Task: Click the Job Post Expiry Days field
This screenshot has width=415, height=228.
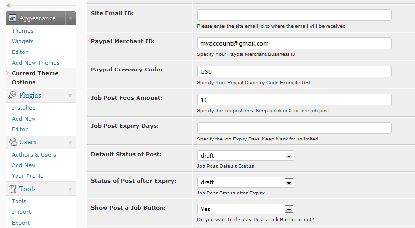Action: [294, 128]
